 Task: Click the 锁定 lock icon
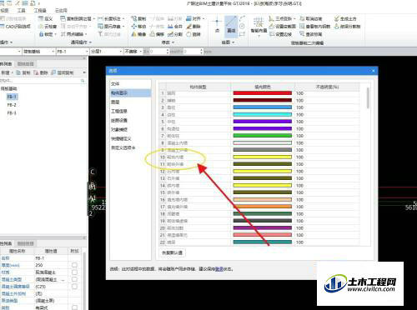(x=42, y=34)
